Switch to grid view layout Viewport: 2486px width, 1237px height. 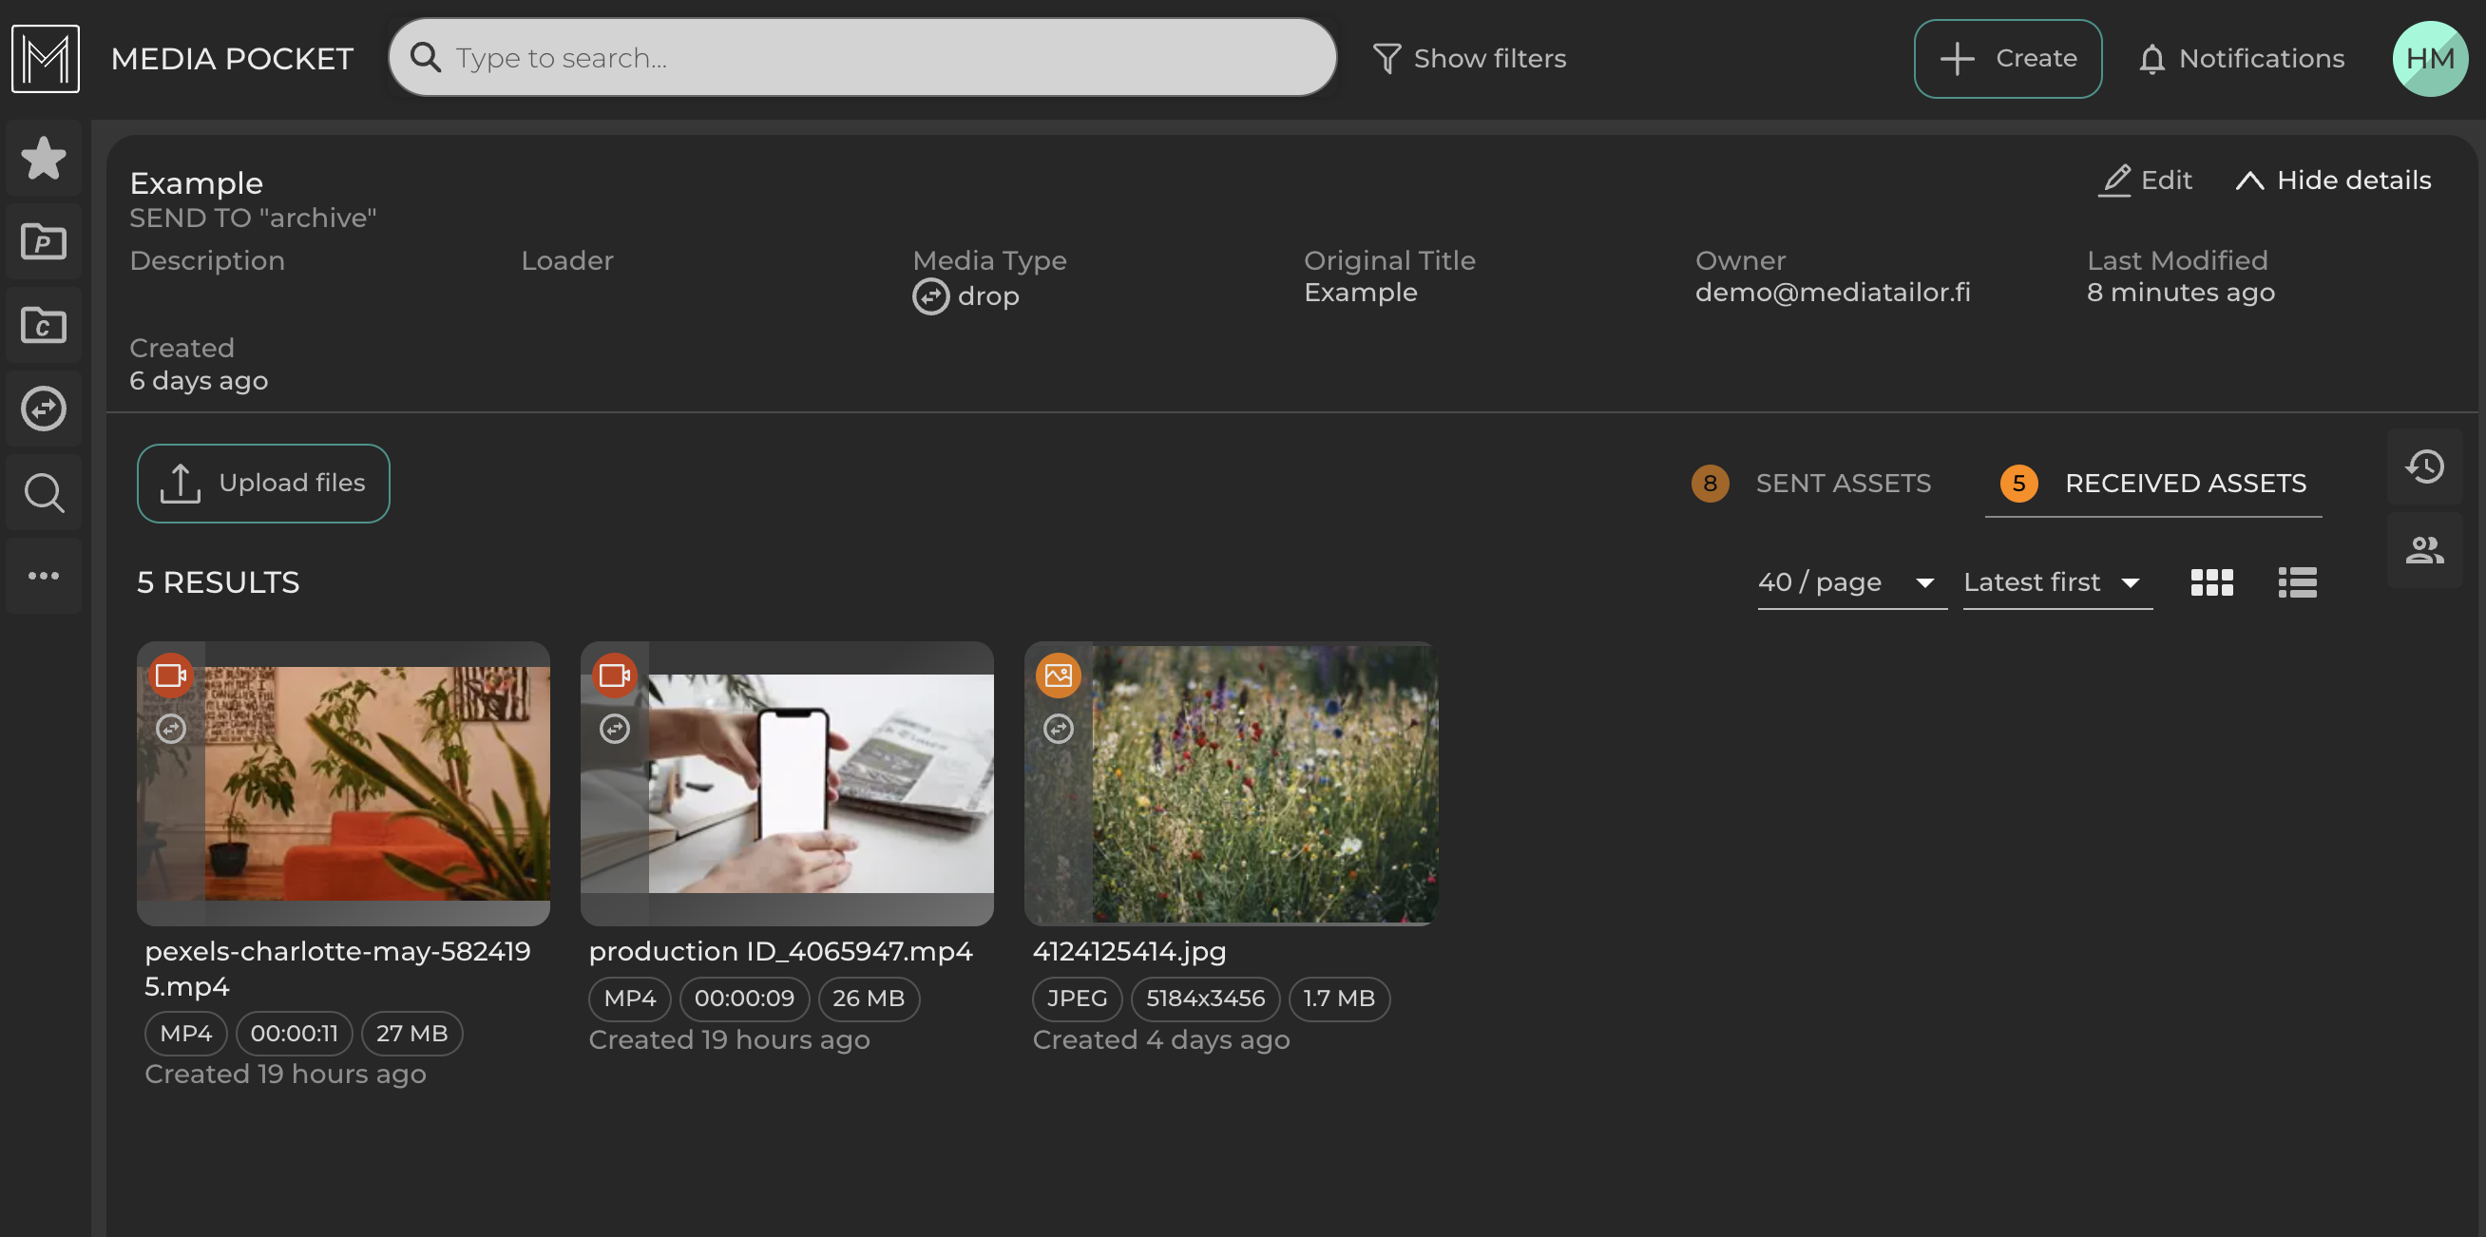click(2211, 581)
